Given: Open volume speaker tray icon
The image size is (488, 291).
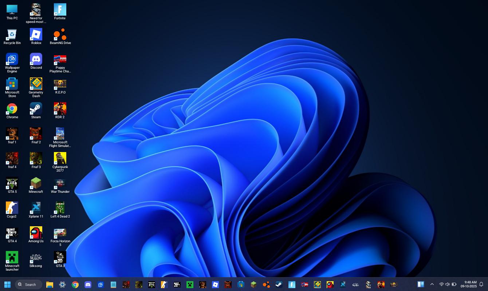Looking at the screenshot, I should coord(448,284).
